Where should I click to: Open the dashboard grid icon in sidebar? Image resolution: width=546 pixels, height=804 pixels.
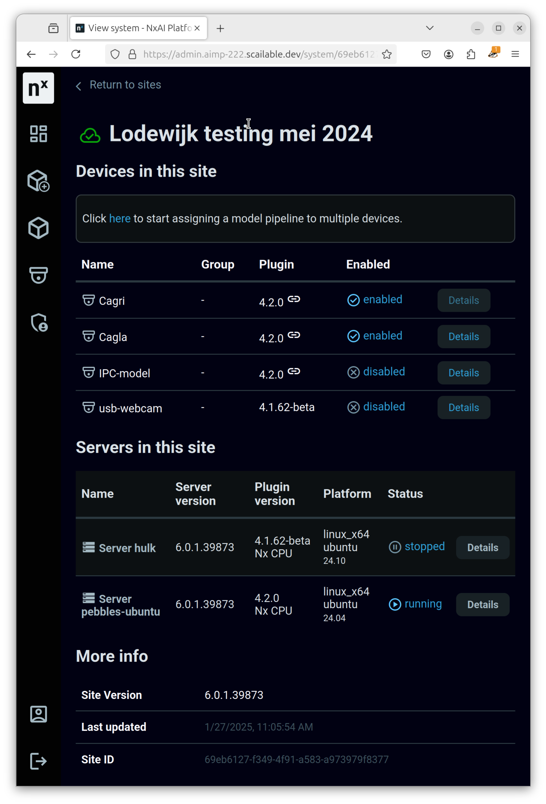(38, 134)
